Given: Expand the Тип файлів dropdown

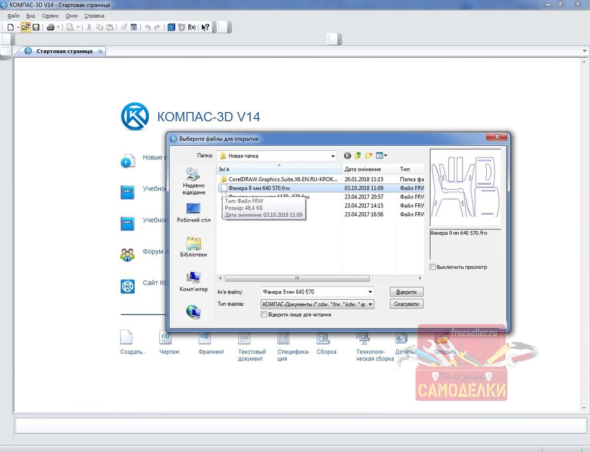Looking at the screenshot, I should 370,304.
